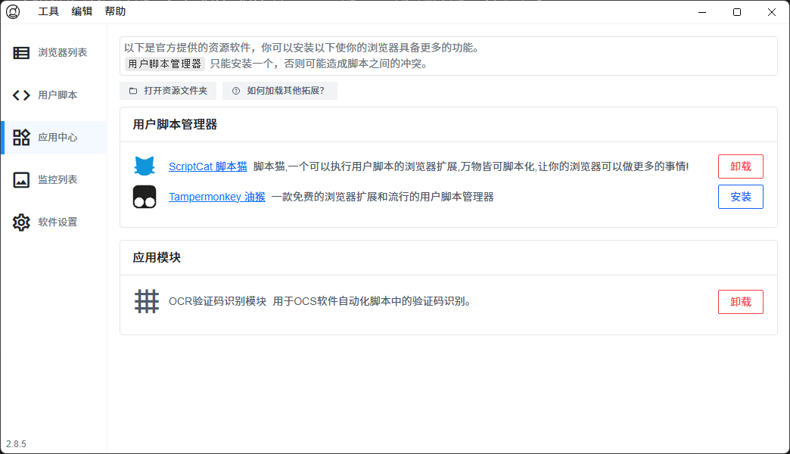The width and height of the screenshot is (790, 454).
Task: Click the ScriptCat blue cat icon
Action: (x=145, y=166)
